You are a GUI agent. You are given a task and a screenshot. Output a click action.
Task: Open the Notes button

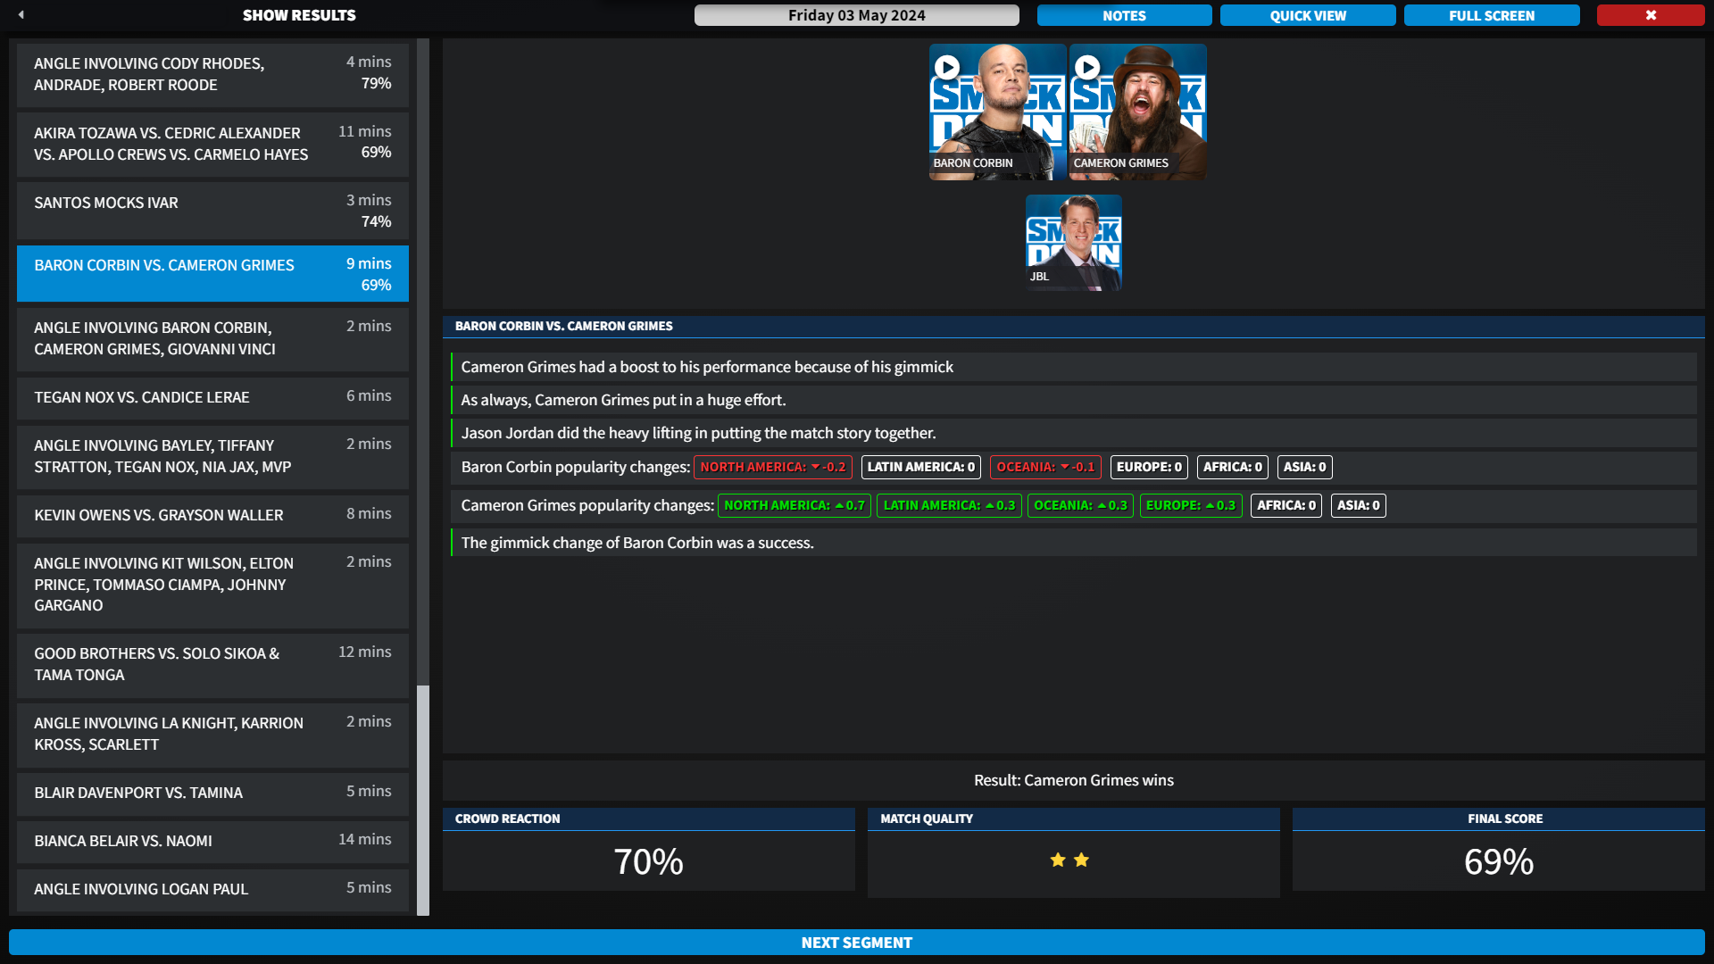click(1124, 15)
